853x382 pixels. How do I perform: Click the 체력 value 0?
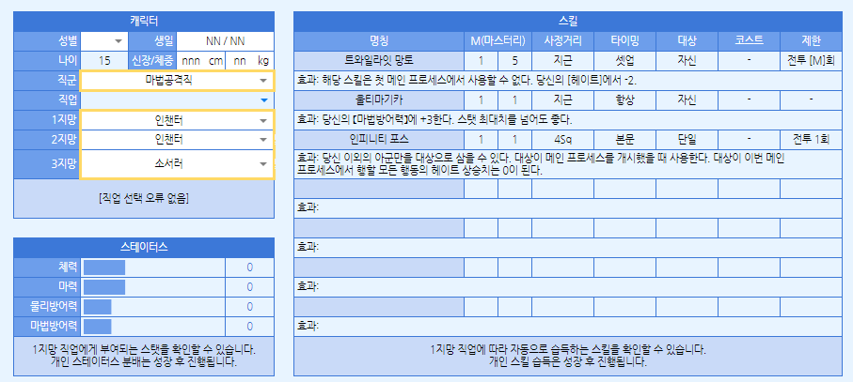point(250,267)
